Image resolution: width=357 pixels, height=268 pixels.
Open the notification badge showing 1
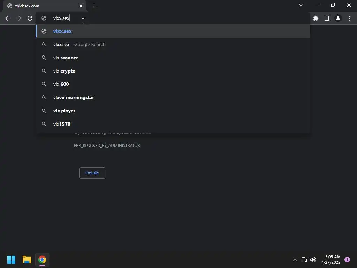pyautogui.click(x=347, y=260)
